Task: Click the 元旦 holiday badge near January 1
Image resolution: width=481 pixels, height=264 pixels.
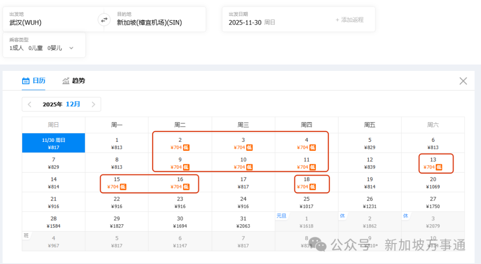Action: point(281,216)
